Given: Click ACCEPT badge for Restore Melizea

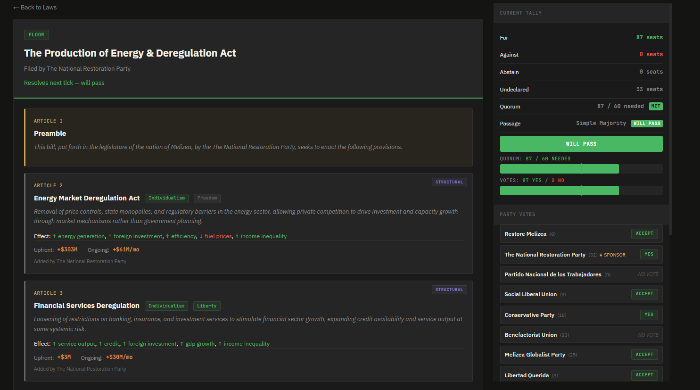Looking at the screenshot, I should click(x=644, y=234).
